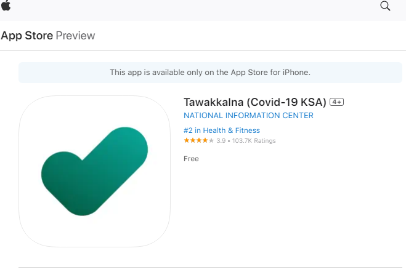Click the Tawakkalna (Covid-19 KSA) title

click(255, 102)
